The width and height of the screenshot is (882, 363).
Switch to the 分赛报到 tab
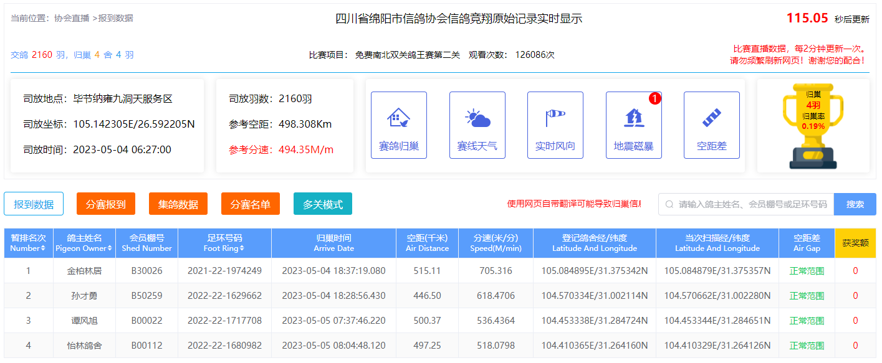click(106, 204)
